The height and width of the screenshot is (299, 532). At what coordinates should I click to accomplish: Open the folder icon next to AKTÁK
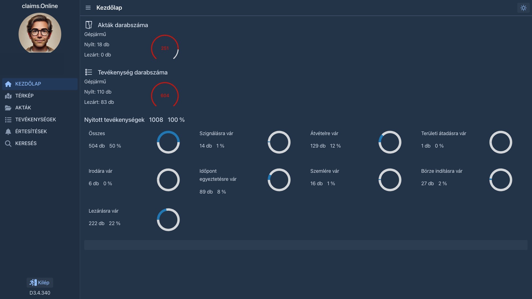point(8,108)
